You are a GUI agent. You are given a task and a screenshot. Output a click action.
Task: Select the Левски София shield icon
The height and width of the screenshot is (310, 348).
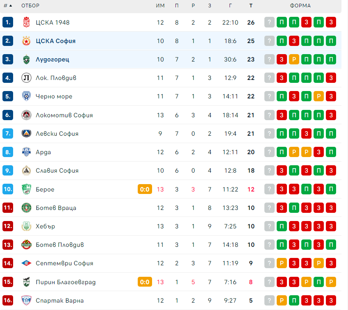click(26, 133)
